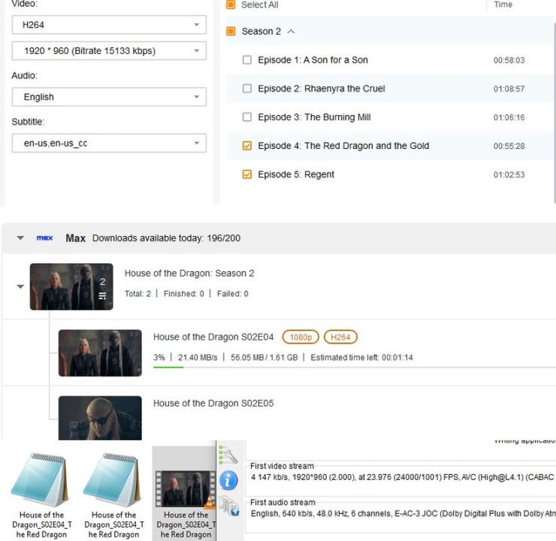The width and height of the screenshot is (556, 541).
Task: Collapse the Max downloads section arrow
Action: pyautogui.click(x=20, y=238)
